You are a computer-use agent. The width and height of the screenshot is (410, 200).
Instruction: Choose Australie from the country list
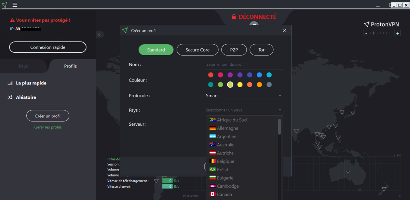[242, 145]
